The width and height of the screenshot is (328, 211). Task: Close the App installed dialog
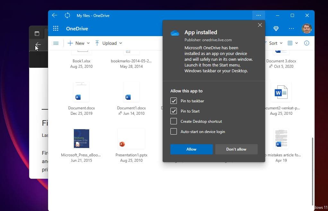[x=260, y=25]
